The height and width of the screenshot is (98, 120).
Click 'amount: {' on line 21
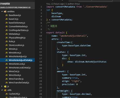[x=63, y=71]
